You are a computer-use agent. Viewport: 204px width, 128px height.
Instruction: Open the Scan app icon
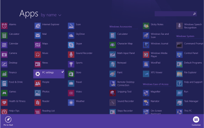tap(71, 26)
